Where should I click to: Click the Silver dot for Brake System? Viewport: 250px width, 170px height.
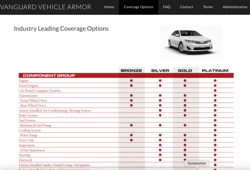160,115
